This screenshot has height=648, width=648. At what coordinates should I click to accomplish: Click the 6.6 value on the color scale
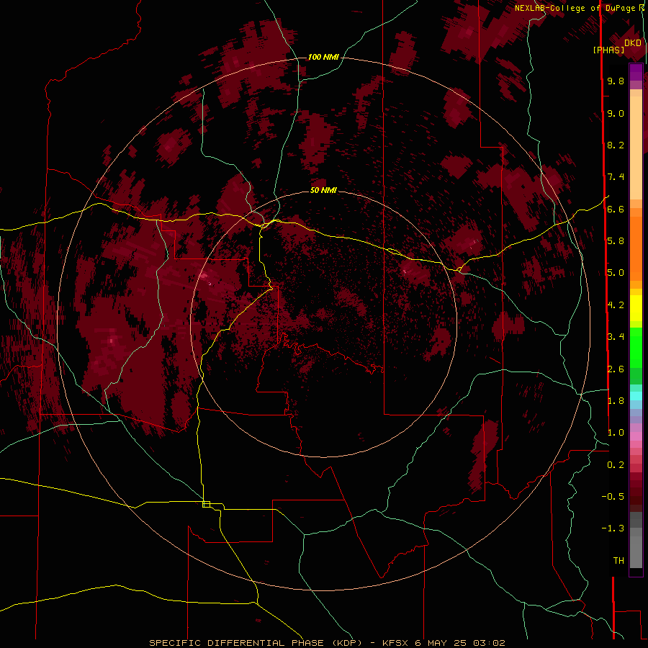point(616,209)
